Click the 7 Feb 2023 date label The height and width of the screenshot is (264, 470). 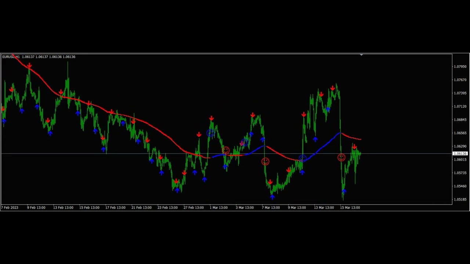click(10, 208)
